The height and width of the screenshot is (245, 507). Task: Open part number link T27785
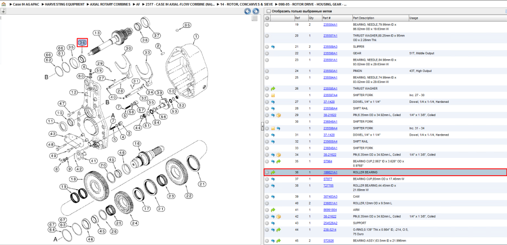pyautogui.click(x=328, y=186)
